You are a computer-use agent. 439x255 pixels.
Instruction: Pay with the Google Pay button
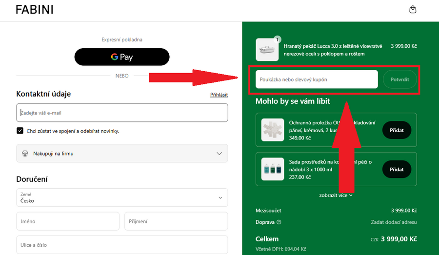click(x=122, y=57)
